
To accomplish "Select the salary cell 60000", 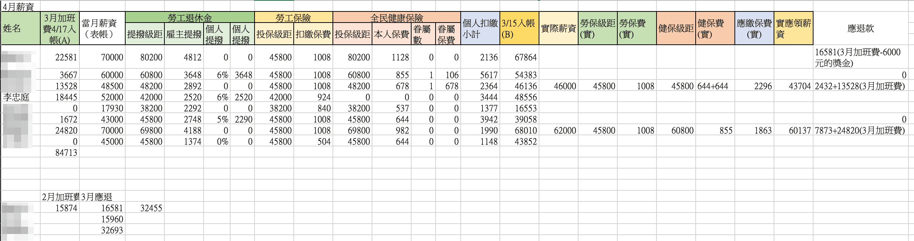I will pyautogui.click(x=102, y=75).
